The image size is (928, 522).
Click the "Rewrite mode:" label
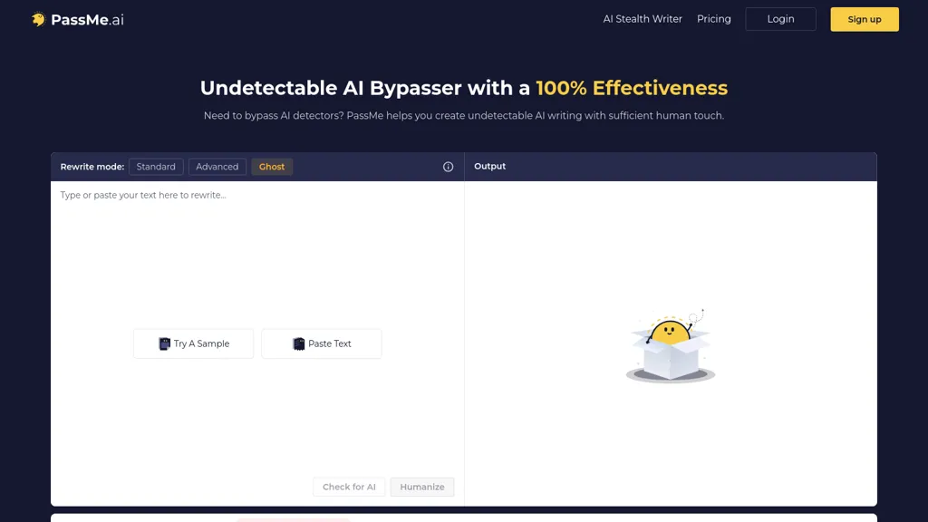coord(92,167)
